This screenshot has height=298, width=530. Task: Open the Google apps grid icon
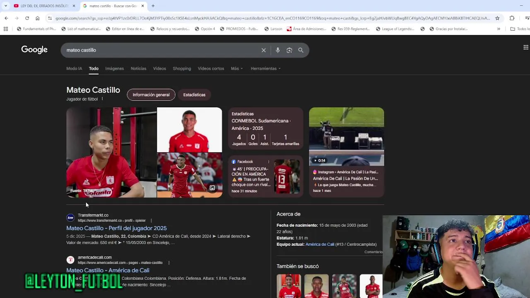(x=526, y=48)
